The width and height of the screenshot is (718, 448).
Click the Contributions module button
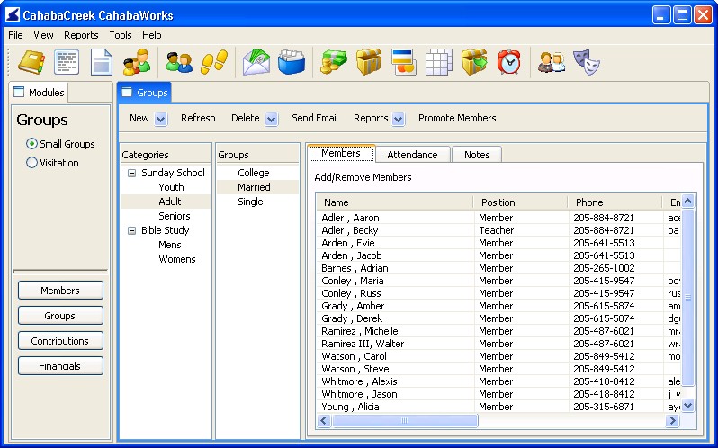tap(60, 341)
